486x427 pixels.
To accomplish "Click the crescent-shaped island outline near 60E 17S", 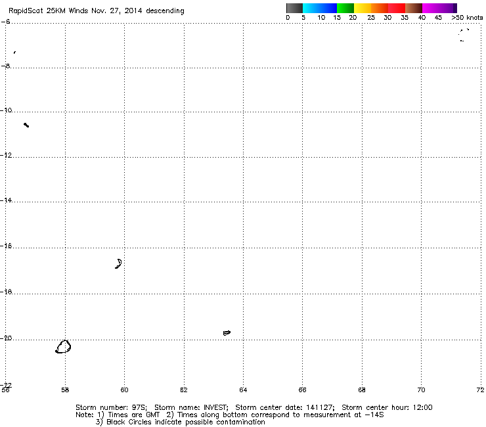I will click(x=118, y=263).
